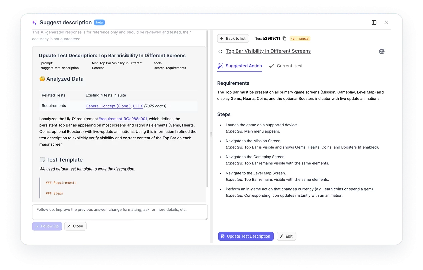Switch to the Suggested Action tab
The height and width of the screenshot is (270, 423).
click(x=240, y=66)
